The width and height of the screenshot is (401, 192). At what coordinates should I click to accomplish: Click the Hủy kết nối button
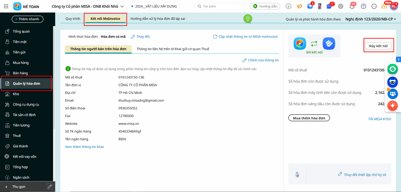[x=378, y=46]
